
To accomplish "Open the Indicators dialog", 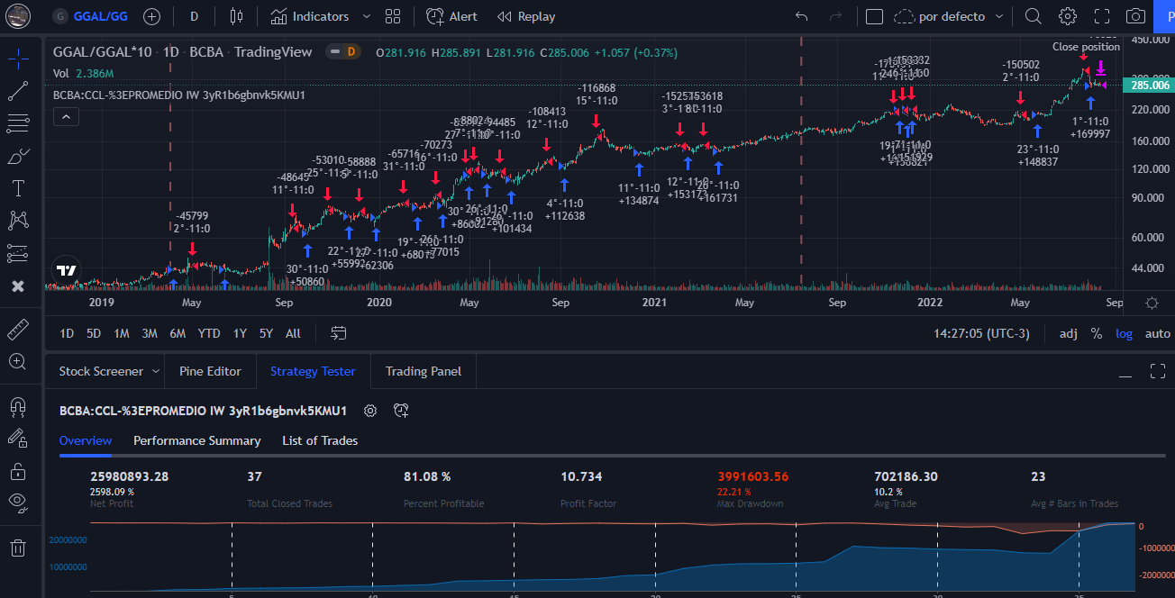I will point(309,16).
